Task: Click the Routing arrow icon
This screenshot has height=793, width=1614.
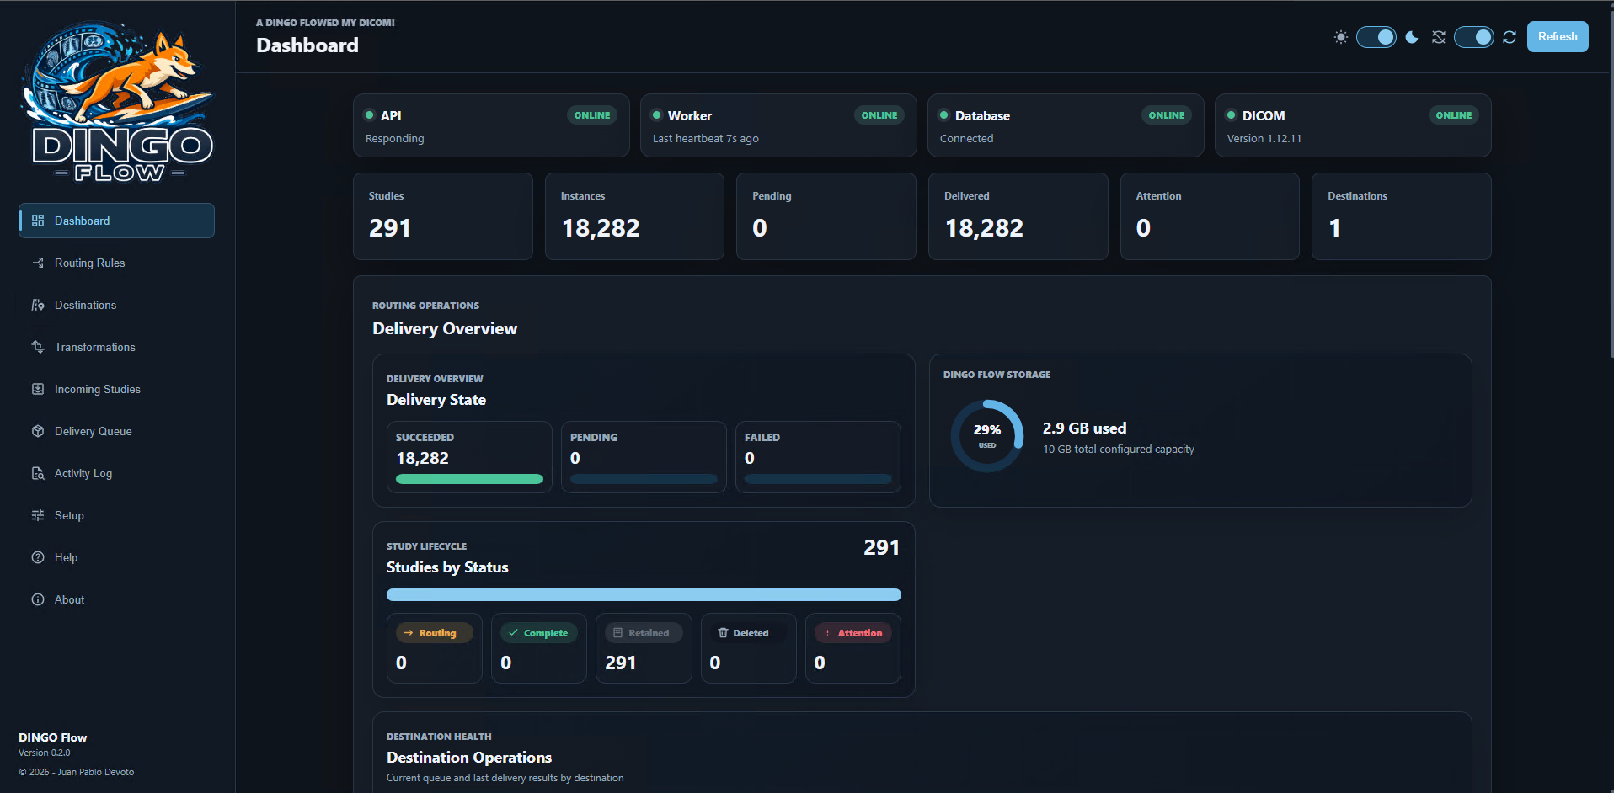Action: [x=409, y=633]
